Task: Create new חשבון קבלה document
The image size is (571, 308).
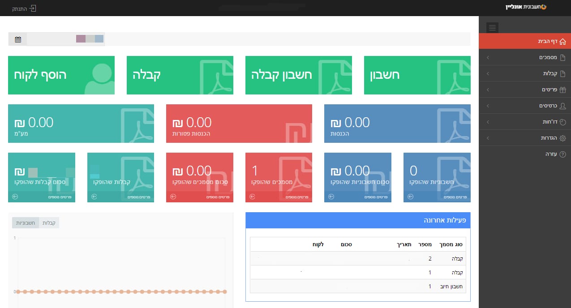Action: (299, 75)
